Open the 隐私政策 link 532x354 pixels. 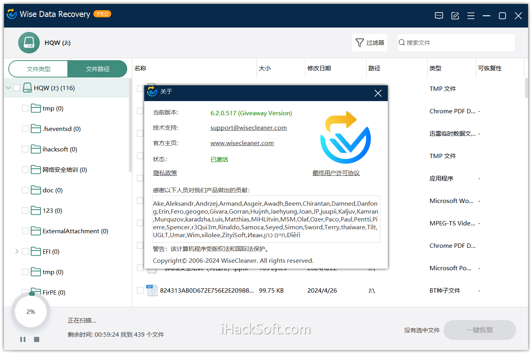(x=165, y=173)
